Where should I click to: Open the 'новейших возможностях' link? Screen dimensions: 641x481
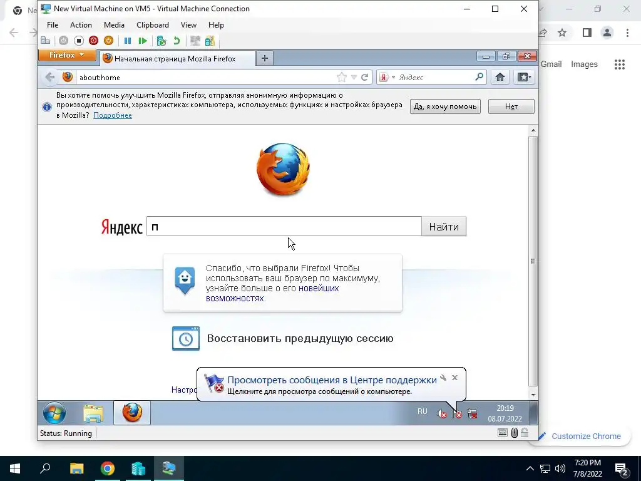point(273,293)
